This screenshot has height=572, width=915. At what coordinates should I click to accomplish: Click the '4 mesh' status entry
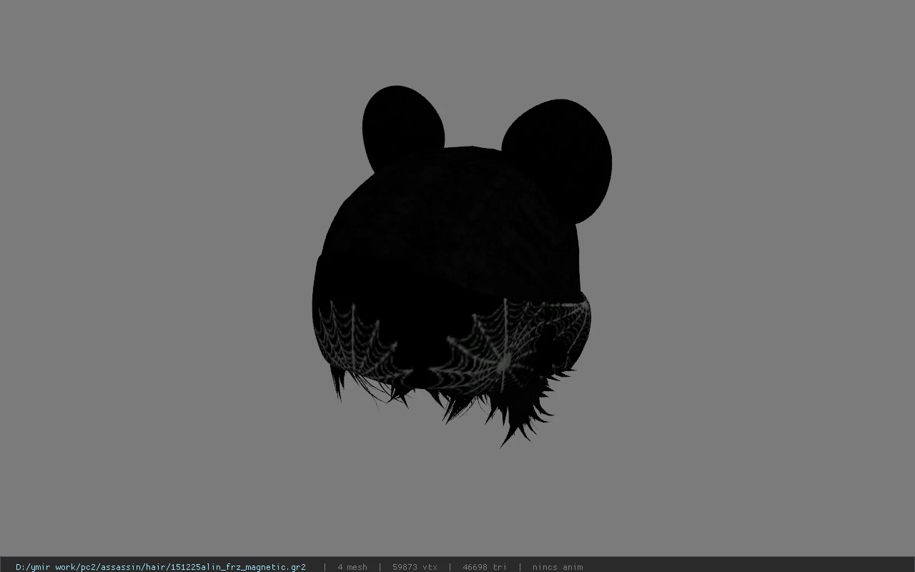(x=352, y=567)
